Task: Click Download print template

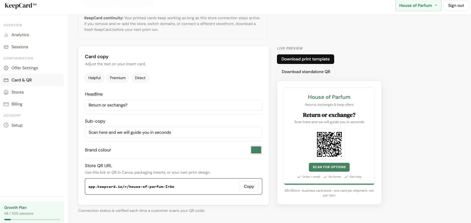Action: 306,59
